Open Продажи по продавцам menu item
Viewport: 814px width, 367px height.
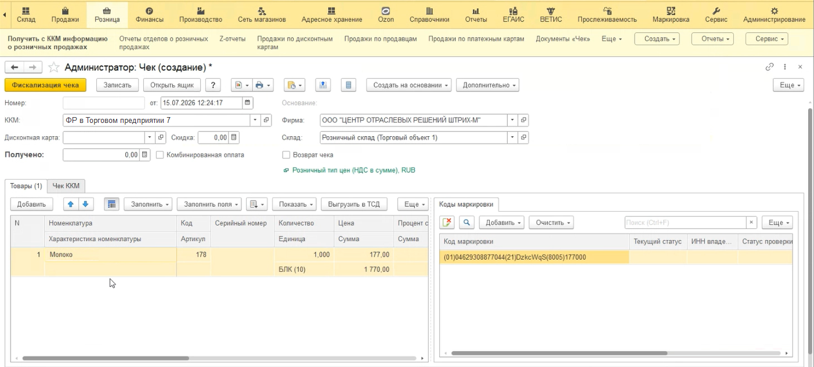coord(381,39)
